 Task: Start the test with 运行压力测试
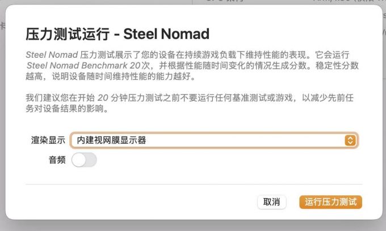[330, 202]
